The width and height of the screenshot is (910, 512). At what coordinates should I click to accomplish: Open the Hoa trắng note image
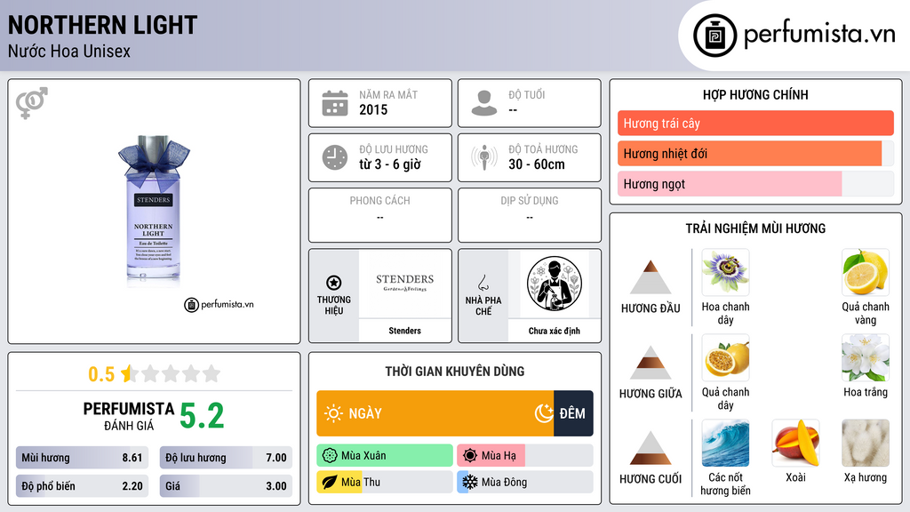pos(866,357)
